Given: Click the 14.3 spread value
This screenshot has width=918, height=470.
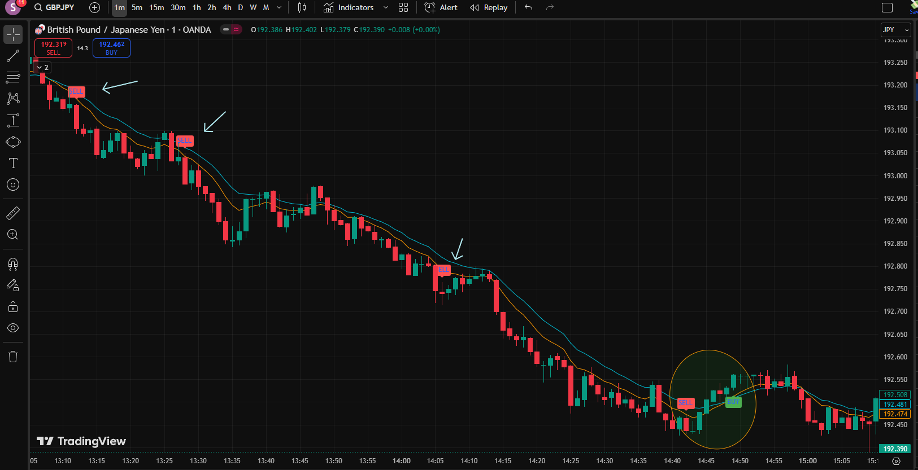Looking at the screenshot, I should point(82,49).
